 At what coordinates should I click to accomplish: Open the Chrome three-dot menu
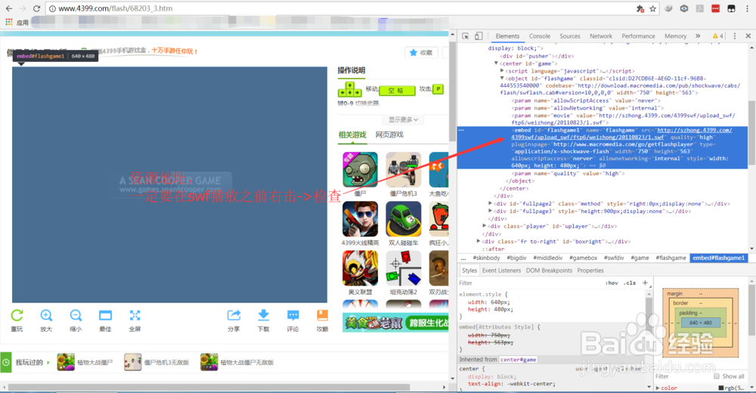tap(748, 8)
